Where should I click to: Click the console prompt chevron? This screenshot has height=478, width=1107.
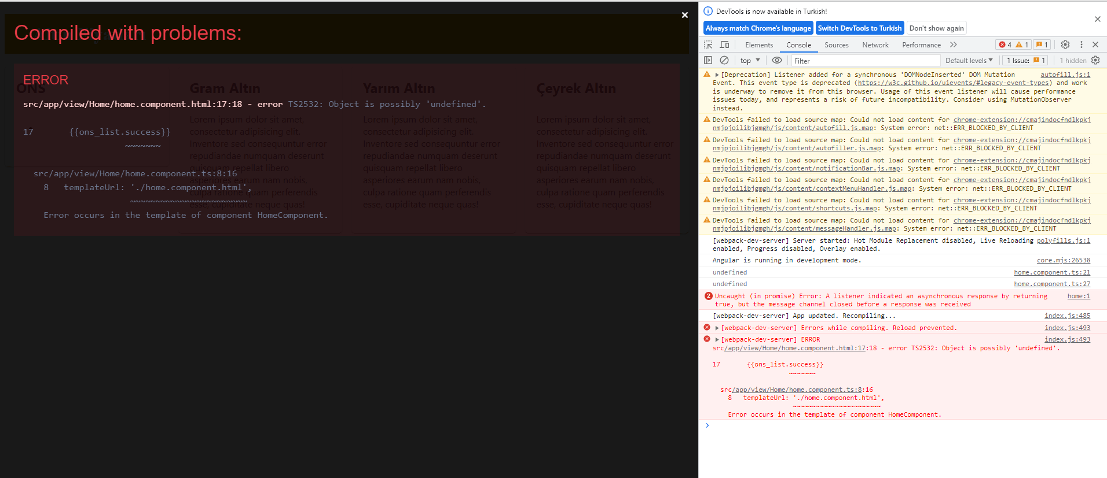coord(707,425)
